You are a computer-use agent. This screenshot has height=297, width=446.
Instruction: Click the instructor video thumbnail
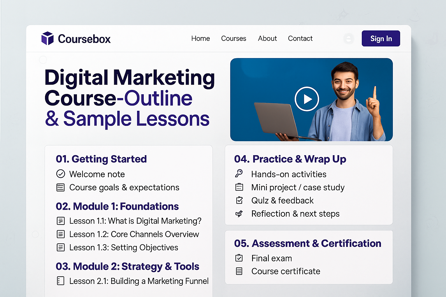pyautogui.click(x=306, y=99)
